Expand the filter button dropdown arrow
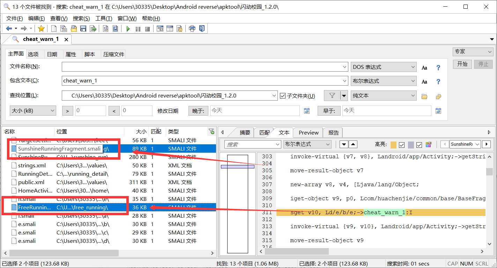Screen dimensions: 497x268 click(344, 95)
